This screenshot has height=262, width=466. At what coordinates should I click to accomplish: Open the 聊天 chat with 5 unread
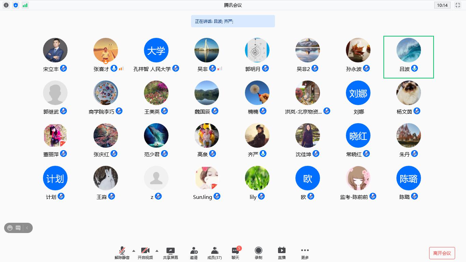pyautogui.click(x=235, y=253)
